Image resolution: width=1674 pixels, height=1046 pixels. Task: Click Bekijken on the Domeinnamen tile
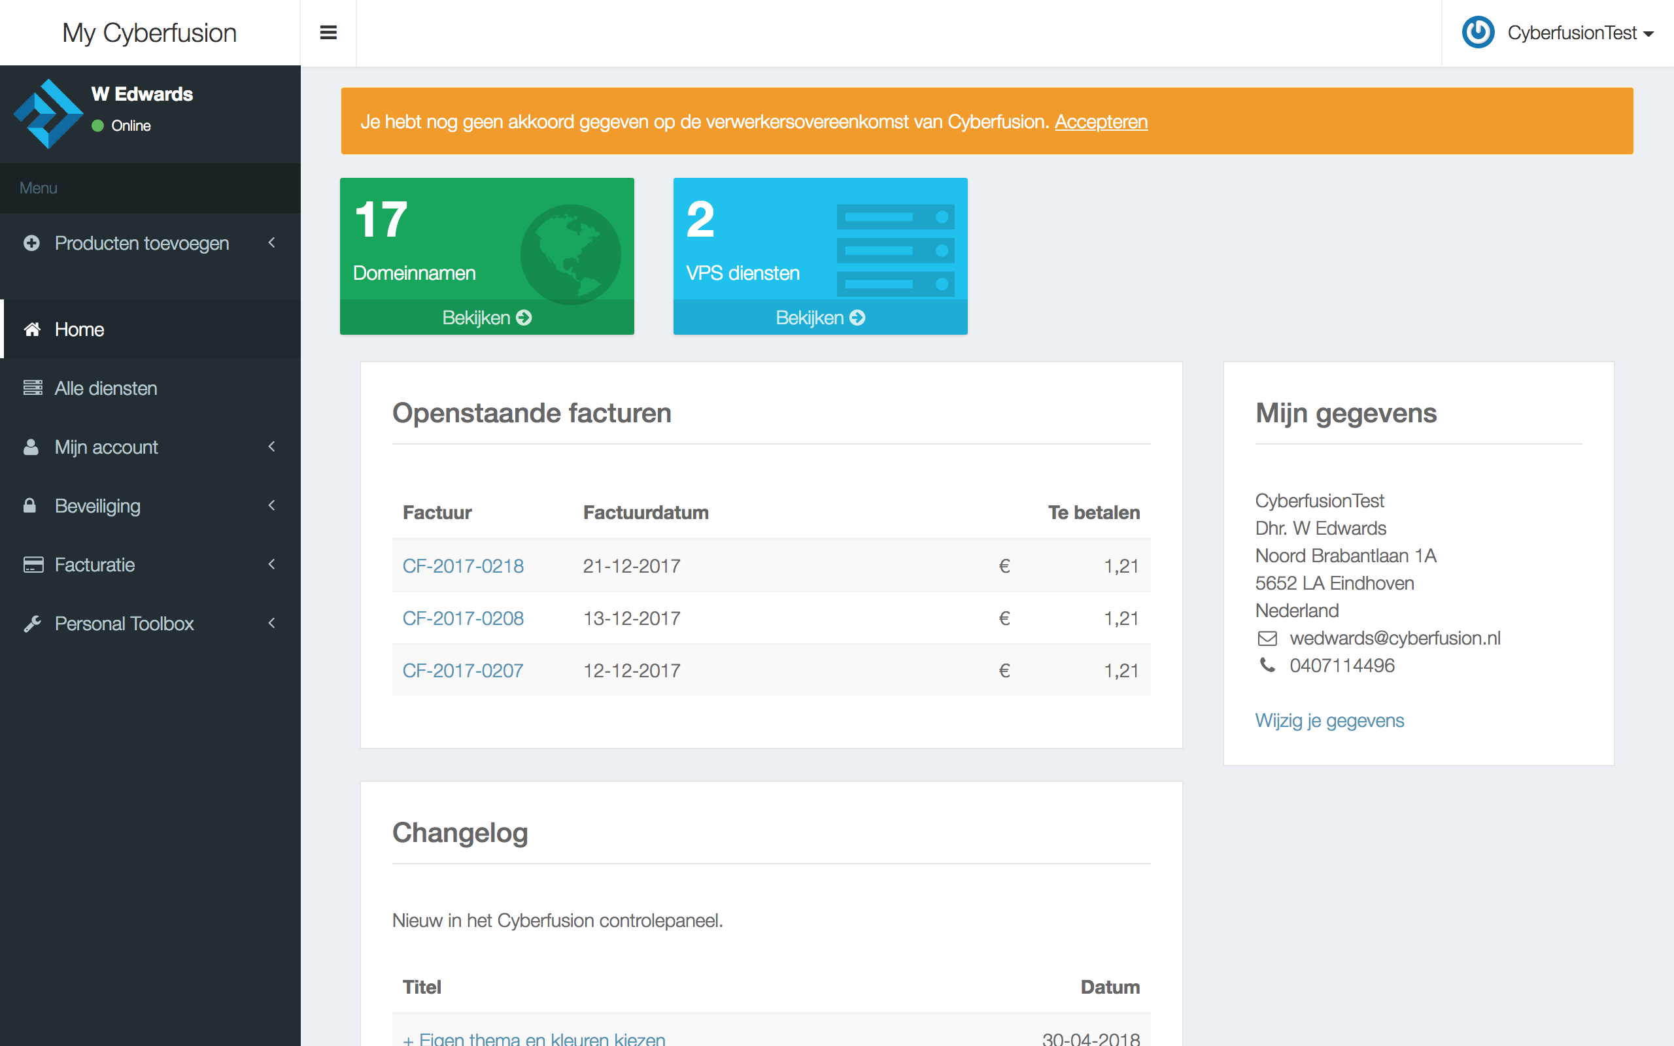[x=487, y=318]
